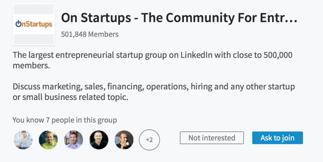The width and height of the screenshot is (323, 162).
Task: Click the 'largest entrepreneurial startup group' description
Action: (x=152, y=60)
